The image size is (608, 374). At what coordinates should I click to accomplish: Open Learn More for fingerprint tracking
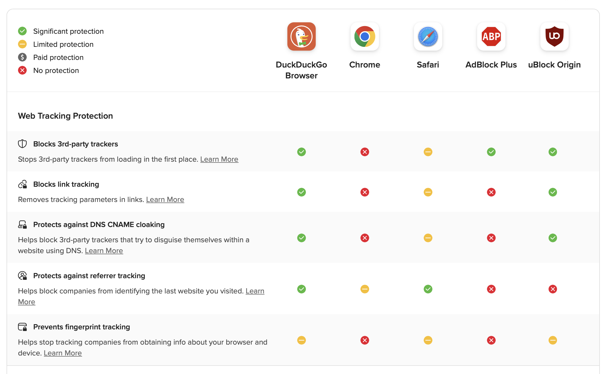[x=63, y=353]
